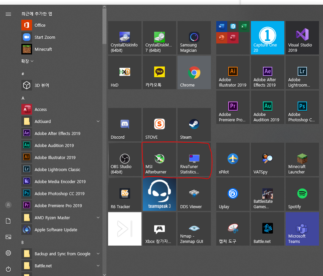Image resolution: width=323 pixels, height=276 pixels.
Task: Open Excel from the Office tile group
Action: (x=244, y=26)
